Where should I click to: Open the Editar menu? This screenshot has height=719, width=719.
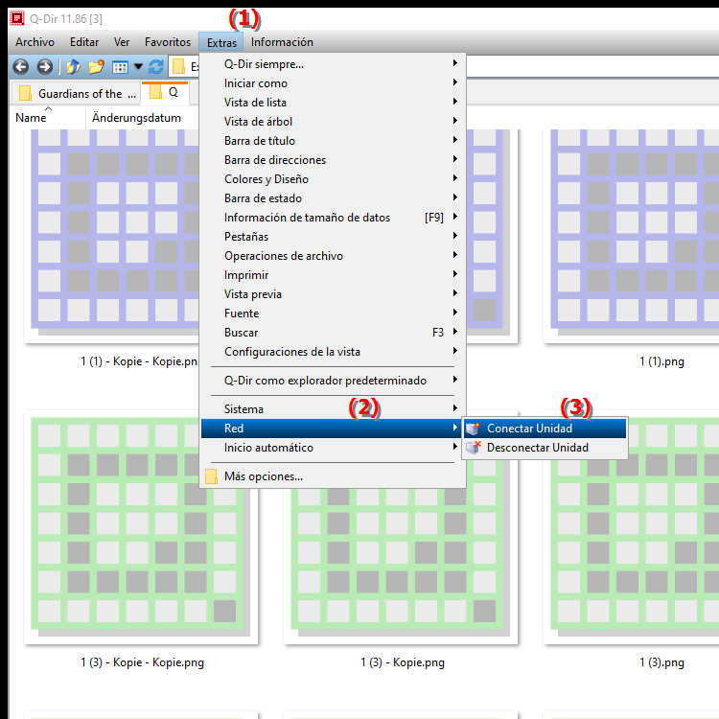pyautogui.click(x=84, y=42)
